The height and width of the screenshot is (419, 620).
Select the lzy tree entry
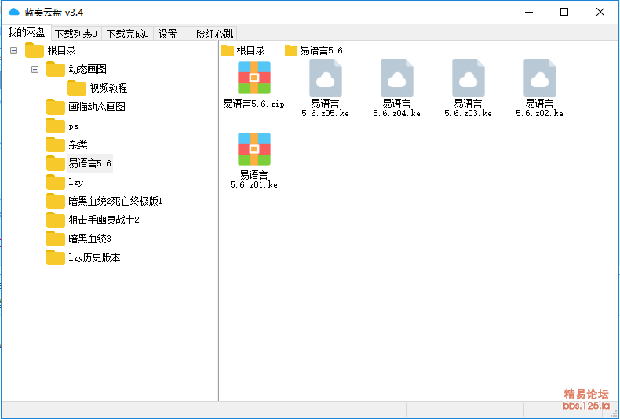(76, 182)
